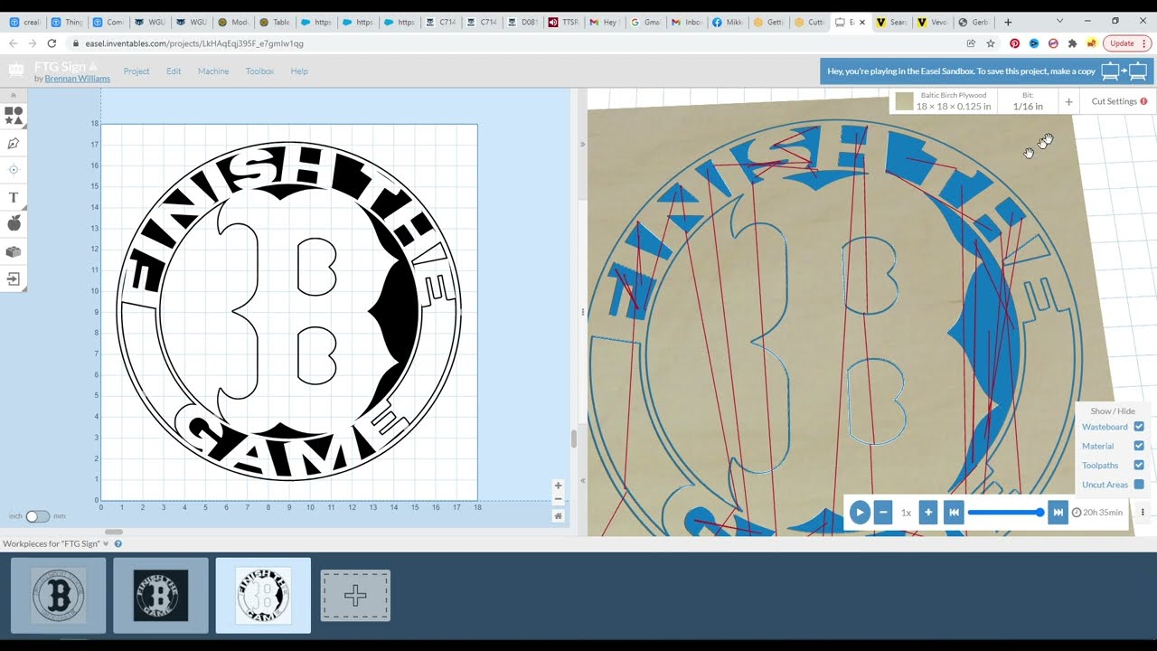1157x651 pixels.
Task: Click the browser address bar URL
Action: (x=194, y=43)
